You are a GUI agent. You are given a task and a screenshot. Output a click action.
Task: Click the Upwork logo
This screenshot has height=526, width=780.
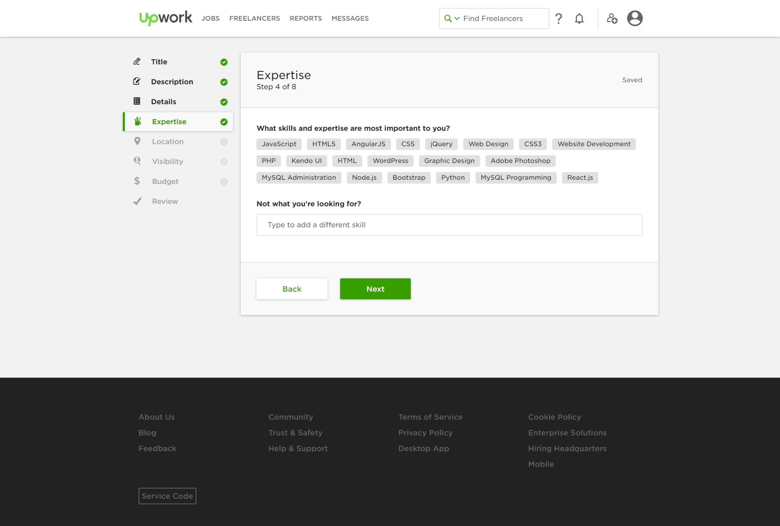coord(165,18)
